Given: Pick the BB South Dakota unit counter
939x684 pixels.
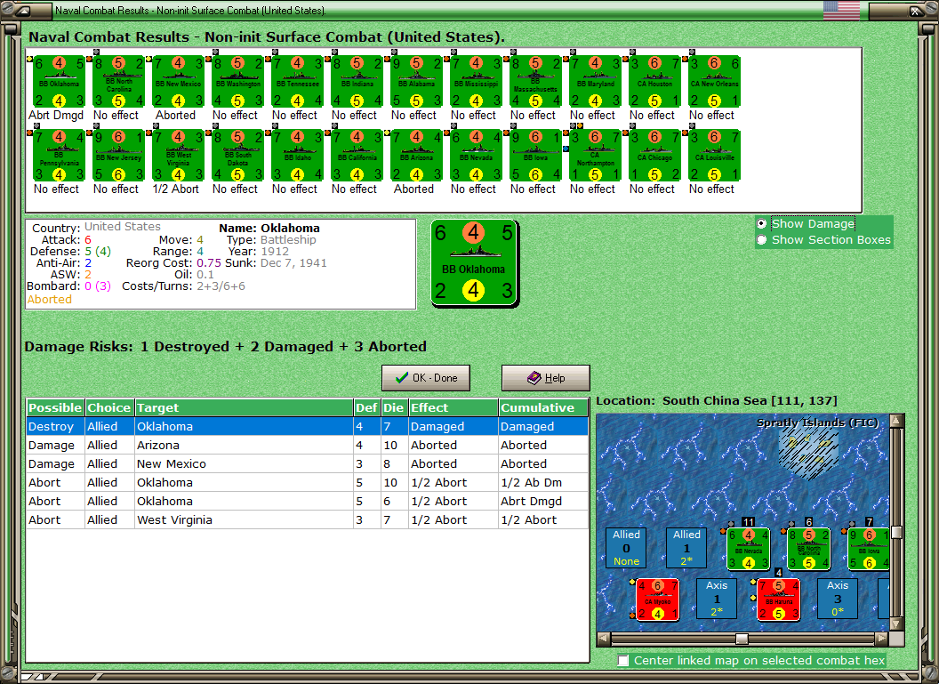Looking at the screenshot, I should (237, 155).
